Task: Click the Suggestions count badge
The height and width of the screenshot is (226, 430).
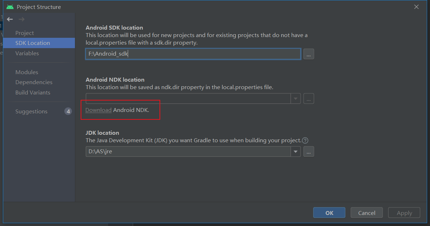Action: pos(68,112)
